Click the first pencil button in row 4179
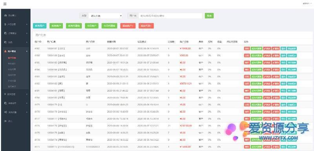The width and height of the screenshot is (314, 151). (x=267, y=105)
